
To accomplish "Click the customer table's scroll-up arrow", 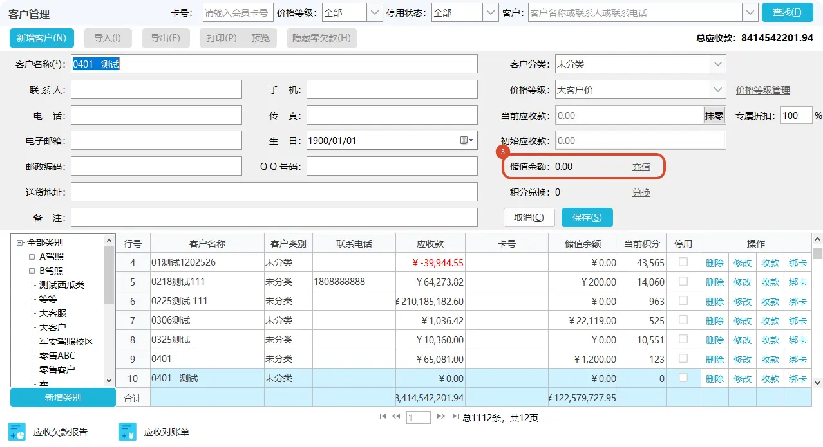I will click(x=818, y=239).
